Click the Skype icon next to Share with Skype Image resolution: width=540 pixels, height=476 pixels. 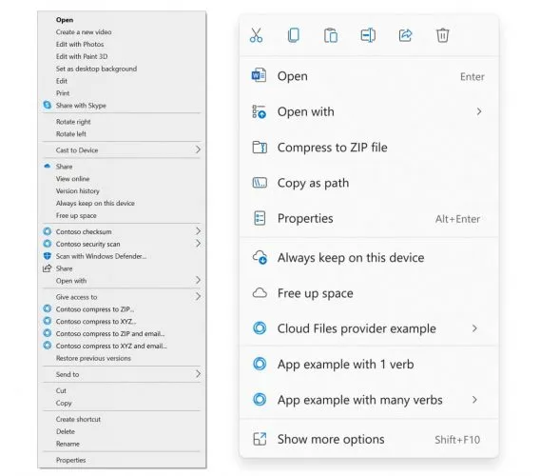pyautogui.click(x=48, y=105)
